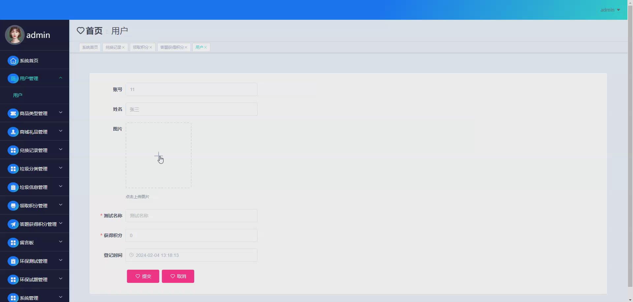Open the 用户 submenu item in sidebar
Image resolution: width=633 pixels, height=302 pixels.
(x=35, y=95)
